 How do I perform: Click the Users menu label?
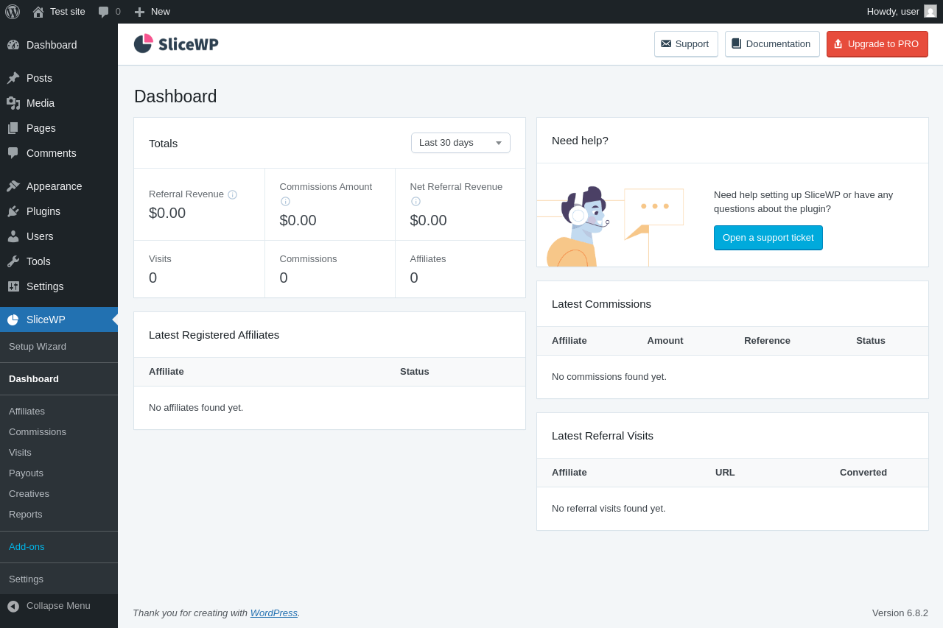coord(40,236)
